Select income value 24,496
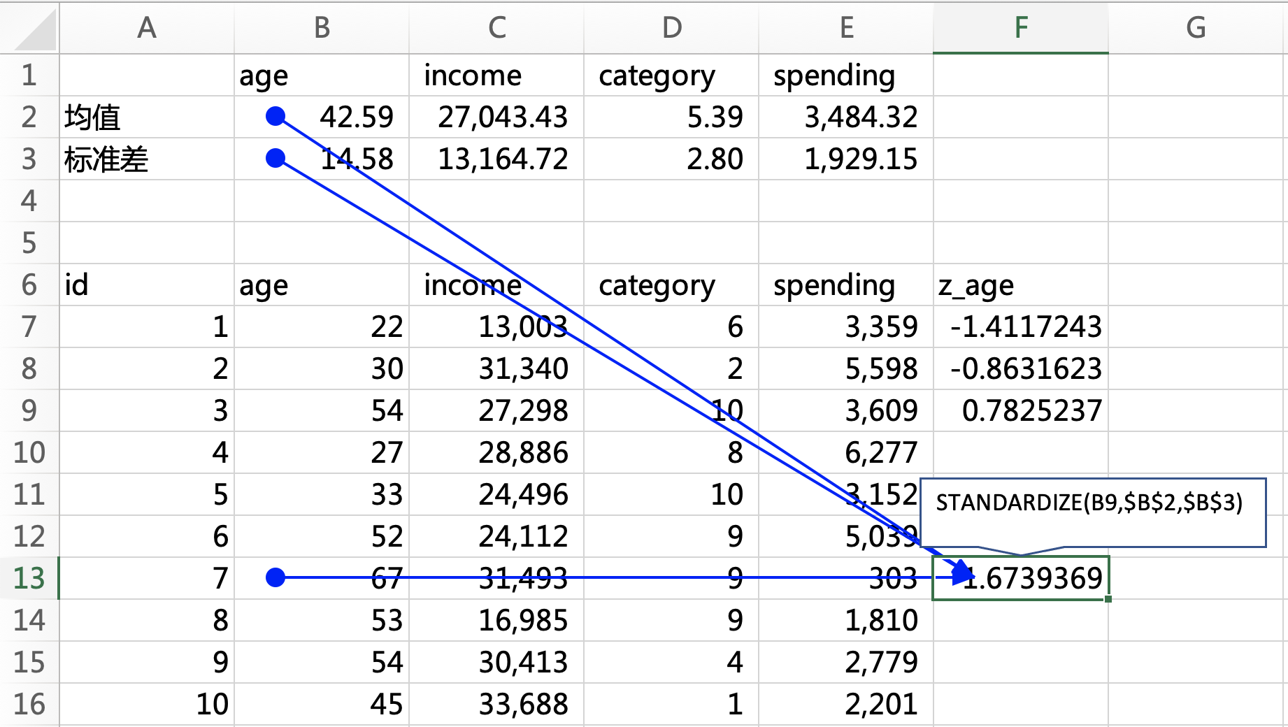Image resolution: width=1288 pixels, height=727 pixels. tap(496, 494)
